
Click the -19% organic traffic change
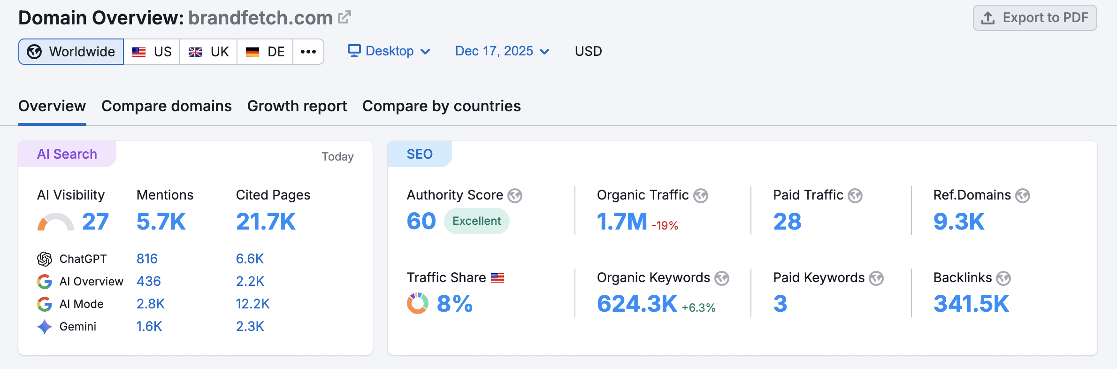[665, 226]
